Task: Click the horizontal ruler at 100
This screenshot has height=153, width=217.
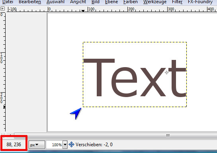Action: pos(91,9)
